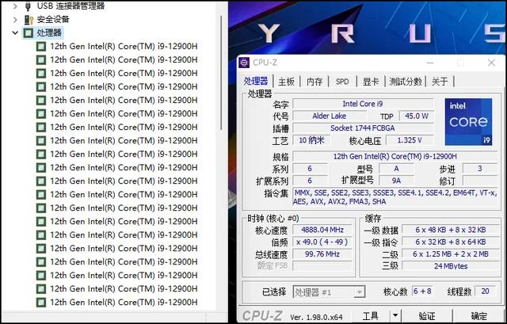Click the USB 连接器管理器 plug icon
Image resolution: width=507 pixels, height=324 pixels.
click(x=29, y=6)
